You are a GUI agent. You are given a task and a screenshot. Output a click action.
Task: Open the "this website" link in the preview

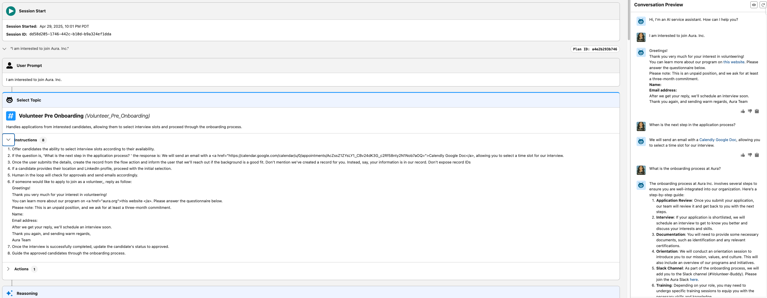coord(734,62)
